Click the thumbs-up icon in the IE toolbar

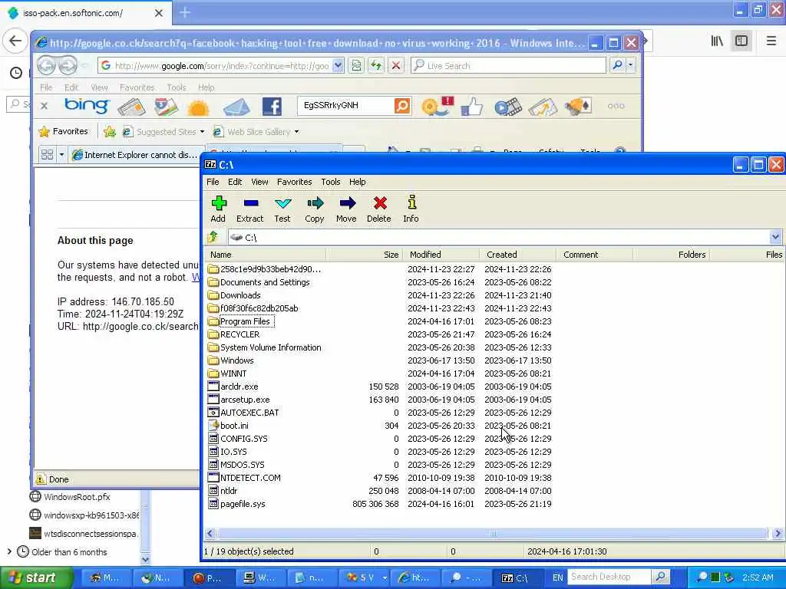point(472,106)
